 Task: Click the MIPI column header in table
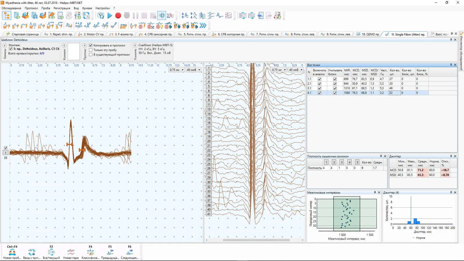click(347, 72)
